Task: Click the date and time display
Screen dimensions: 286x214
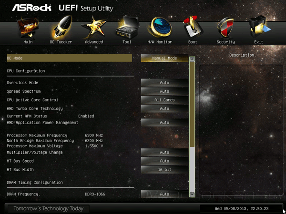Action: click(x=242, y=209)
